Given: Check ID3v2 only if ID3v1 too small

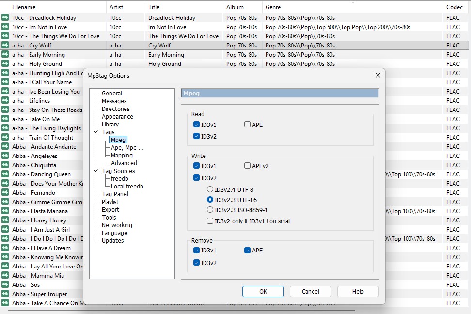Looking at the screenshot, I should coord(210,221).
